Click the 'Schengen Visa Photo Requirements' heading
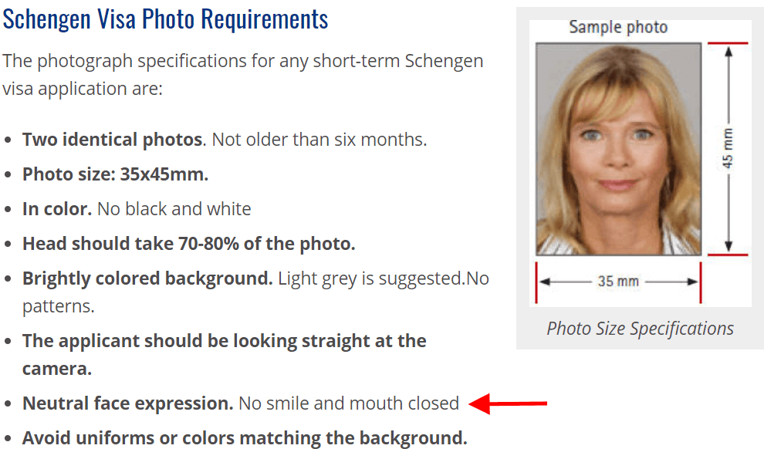Screen dimensions: 781x459 (x=165, y=19)
